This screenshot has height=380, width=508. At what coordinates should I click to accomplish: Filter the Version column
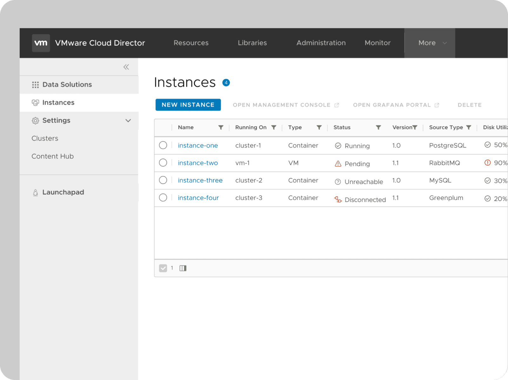point(415,128)
